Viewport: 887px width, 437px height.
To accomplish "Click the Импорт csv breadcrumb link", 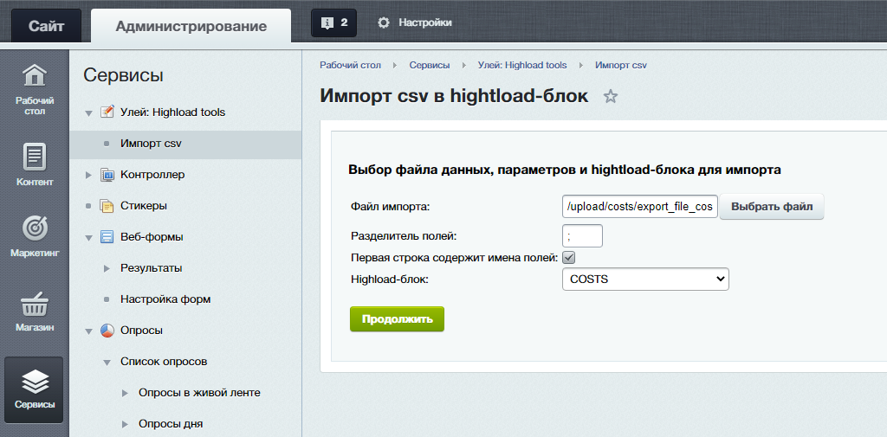I will pos(621,65).
